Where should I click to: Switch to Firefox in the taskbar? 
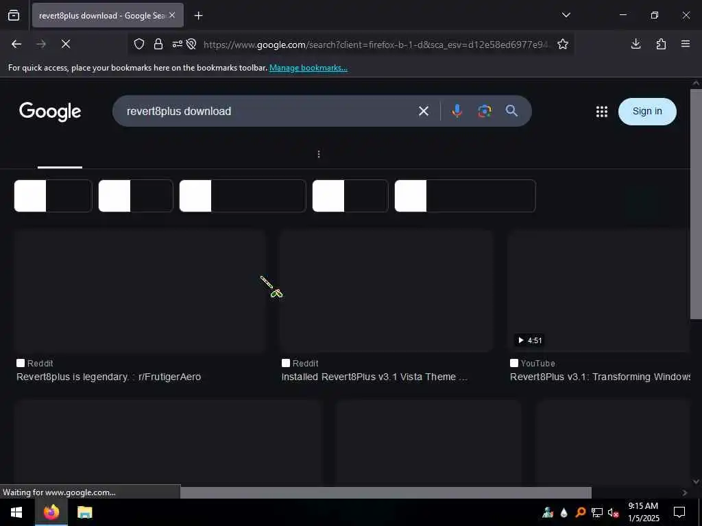coord(51,512)
